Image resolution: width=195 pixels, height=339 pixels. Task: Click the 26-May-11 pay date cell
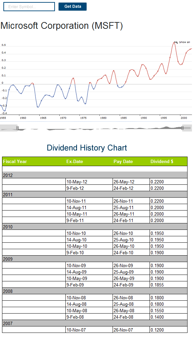(x=131, y=214)
